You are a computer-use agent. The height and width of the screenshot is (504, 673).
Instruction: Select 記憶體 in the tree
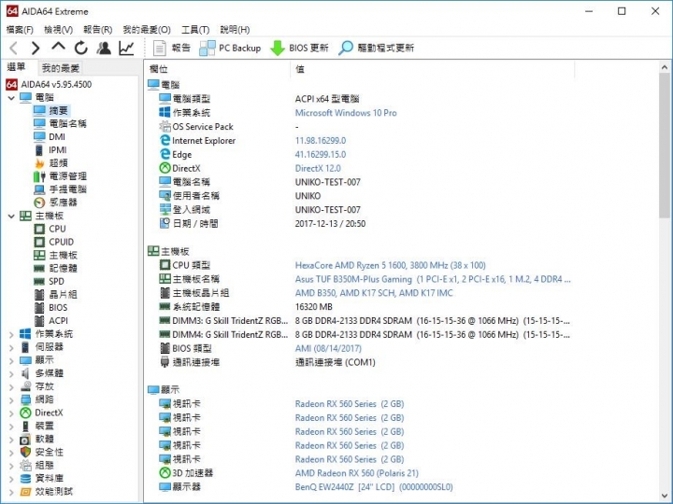click(56, 268)
